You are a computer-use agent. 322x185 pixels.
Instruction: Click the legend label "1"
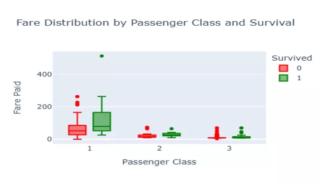coord(299,78)
